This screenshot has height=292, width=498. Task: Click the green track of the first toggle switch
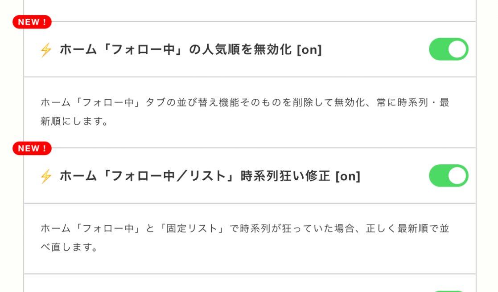[x=439, y=49]
